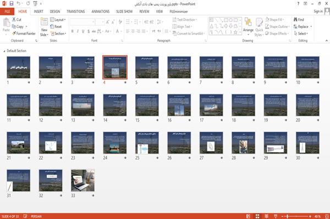Collapse the Default Section triangle
The width and height of the screenshot is (330, 219).
click(x=4, y=51)
